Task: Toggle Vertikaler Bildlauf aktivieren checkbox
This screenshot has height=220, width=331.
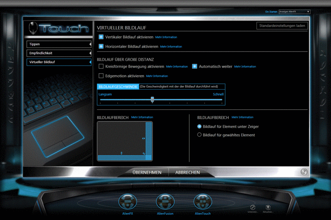Action: pos(101,37)
